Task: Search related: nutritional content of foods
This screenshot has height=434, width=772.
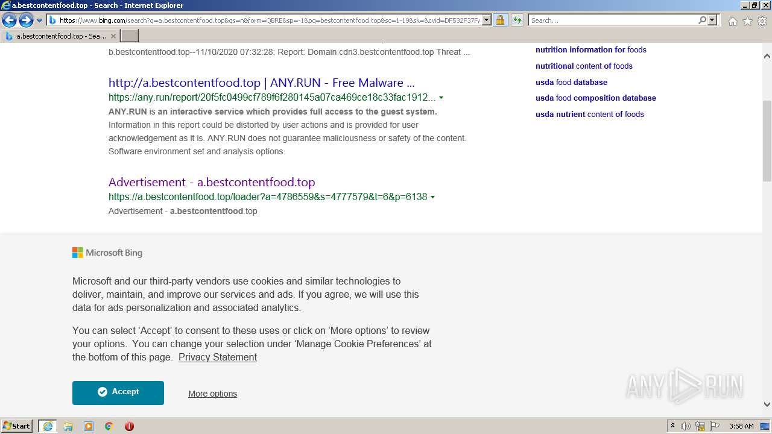Action: point(584,66)
